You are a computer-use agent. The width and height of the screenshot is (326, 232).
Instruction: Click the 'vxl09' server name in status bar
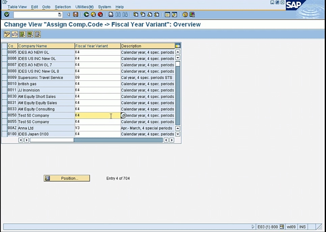291,227
